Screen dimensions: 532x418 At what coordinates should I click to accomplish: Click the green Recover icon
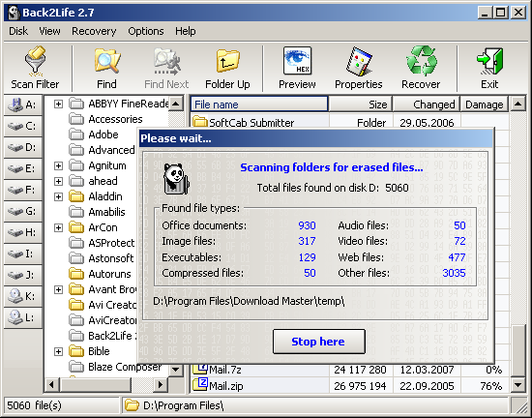[421, 68]
